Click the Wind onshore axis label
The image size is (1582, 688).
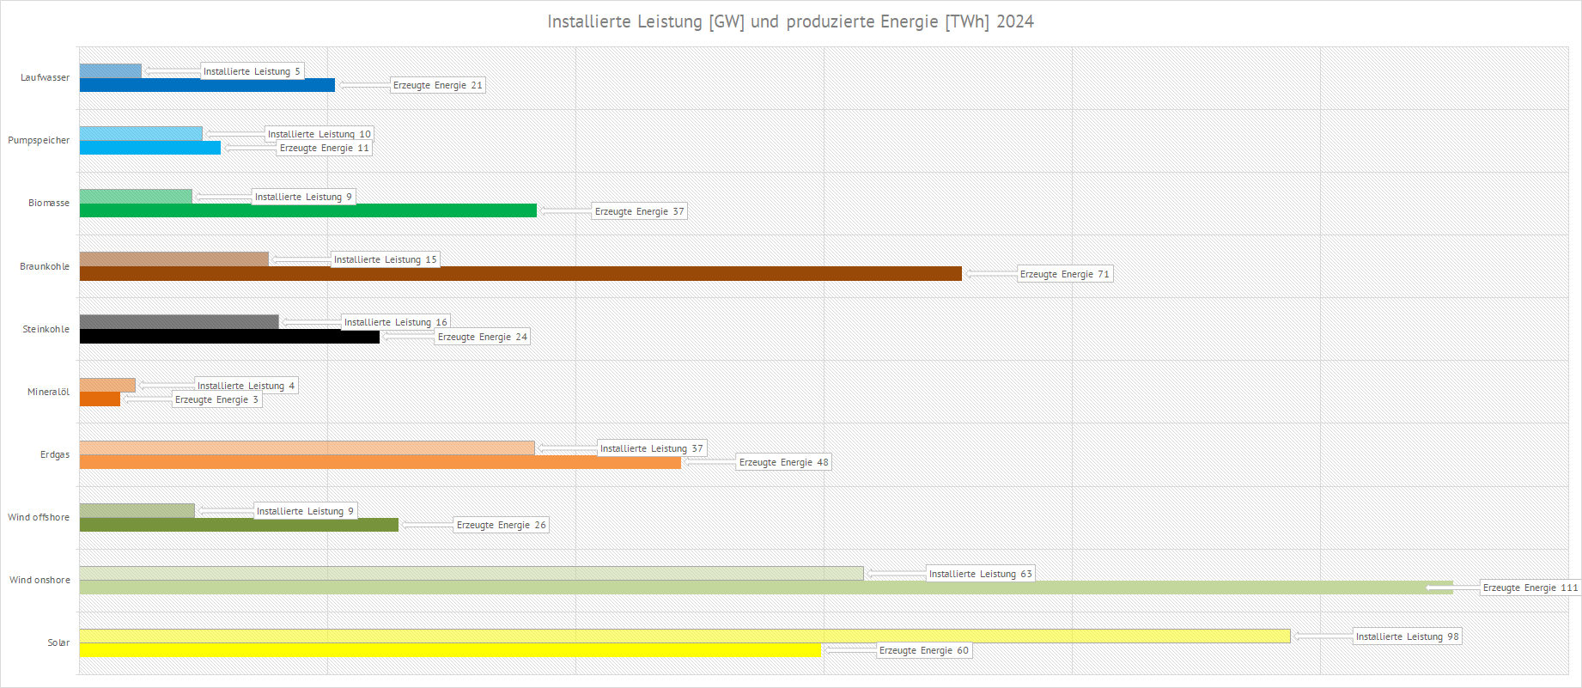[40, 580]
